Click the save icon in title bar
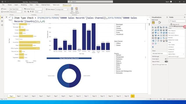Image resolution: width=186 pixels, height=104 pixels. coord(2,2)
